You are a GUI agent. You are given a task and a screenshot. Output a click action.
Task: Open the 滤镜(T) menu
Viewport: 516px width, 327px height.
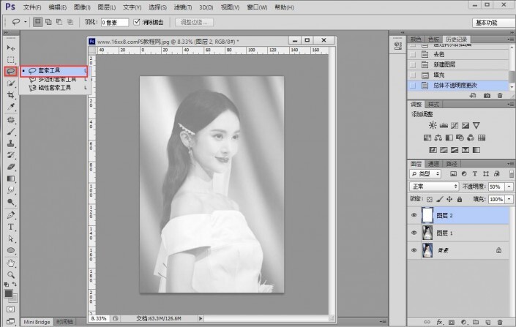tap(182, 7)
